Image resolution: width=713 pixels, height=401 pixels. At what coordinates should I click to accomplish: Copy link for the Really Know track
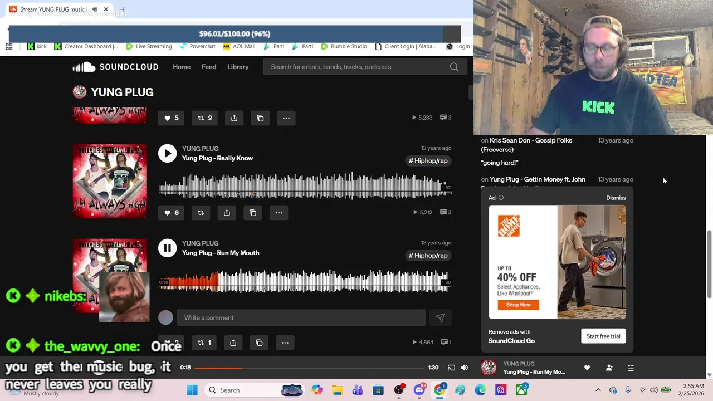coord(253,212)
